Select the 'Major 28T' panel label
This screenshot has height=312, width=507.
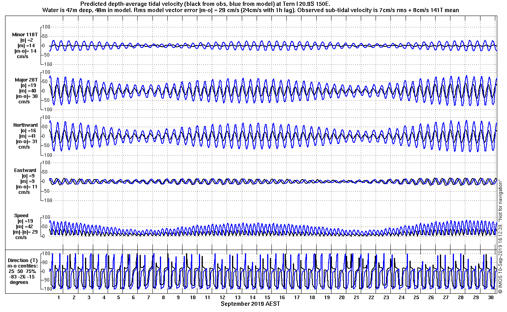tap(27, 80)
